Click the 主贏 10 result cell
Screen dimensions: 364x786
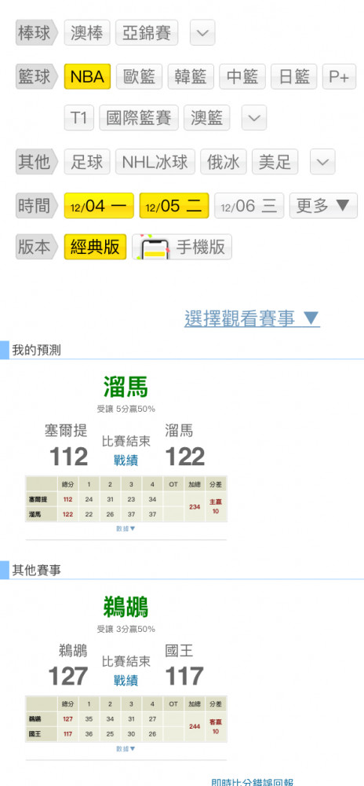pyautogui.click(x=216, y=507)
